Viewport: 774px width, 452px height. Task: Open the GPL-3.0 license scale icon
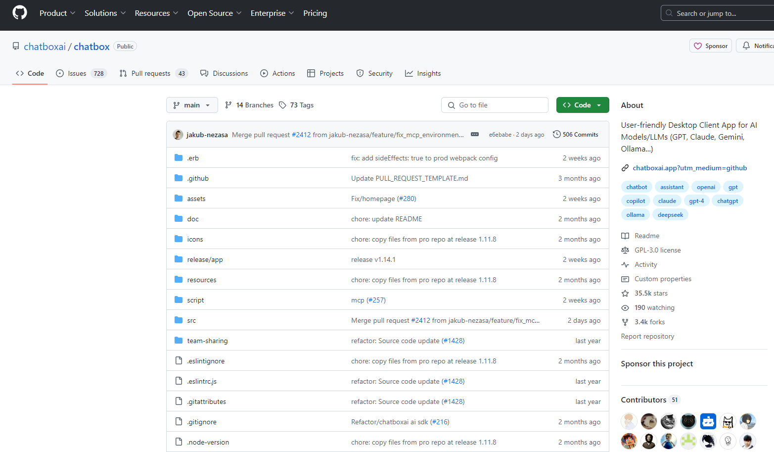tap(625, 250)
